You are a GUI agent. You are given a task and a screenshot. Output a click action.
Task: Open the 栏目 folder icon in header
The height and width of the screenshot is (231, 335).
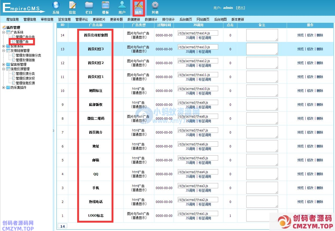coord(89,5)
